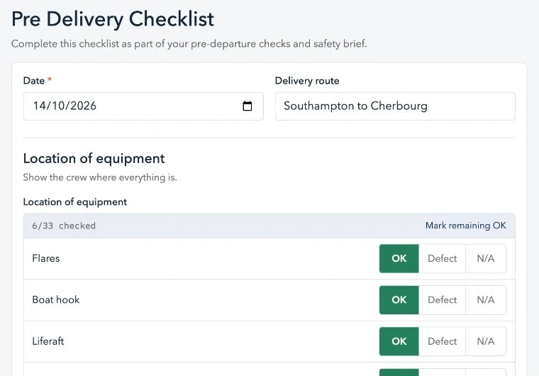
Task: Mark Liferaft as N/A
Action: click(x=485, y=341)
